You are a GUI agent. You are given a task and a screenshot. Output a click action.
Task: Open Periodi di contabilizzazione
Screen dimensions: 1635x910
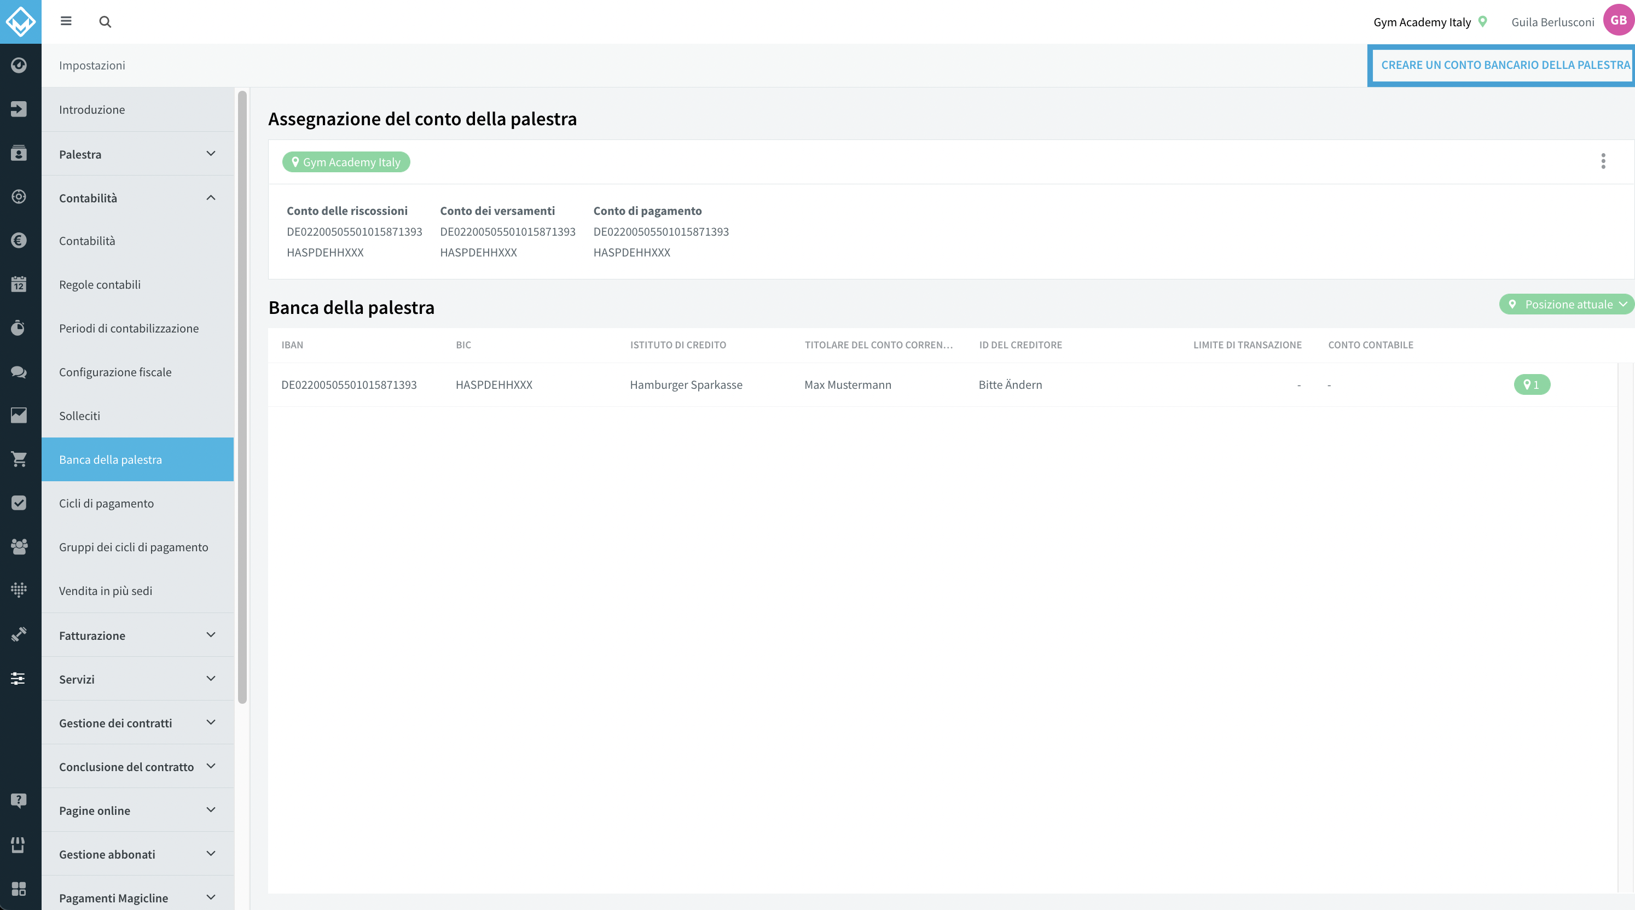138,328
